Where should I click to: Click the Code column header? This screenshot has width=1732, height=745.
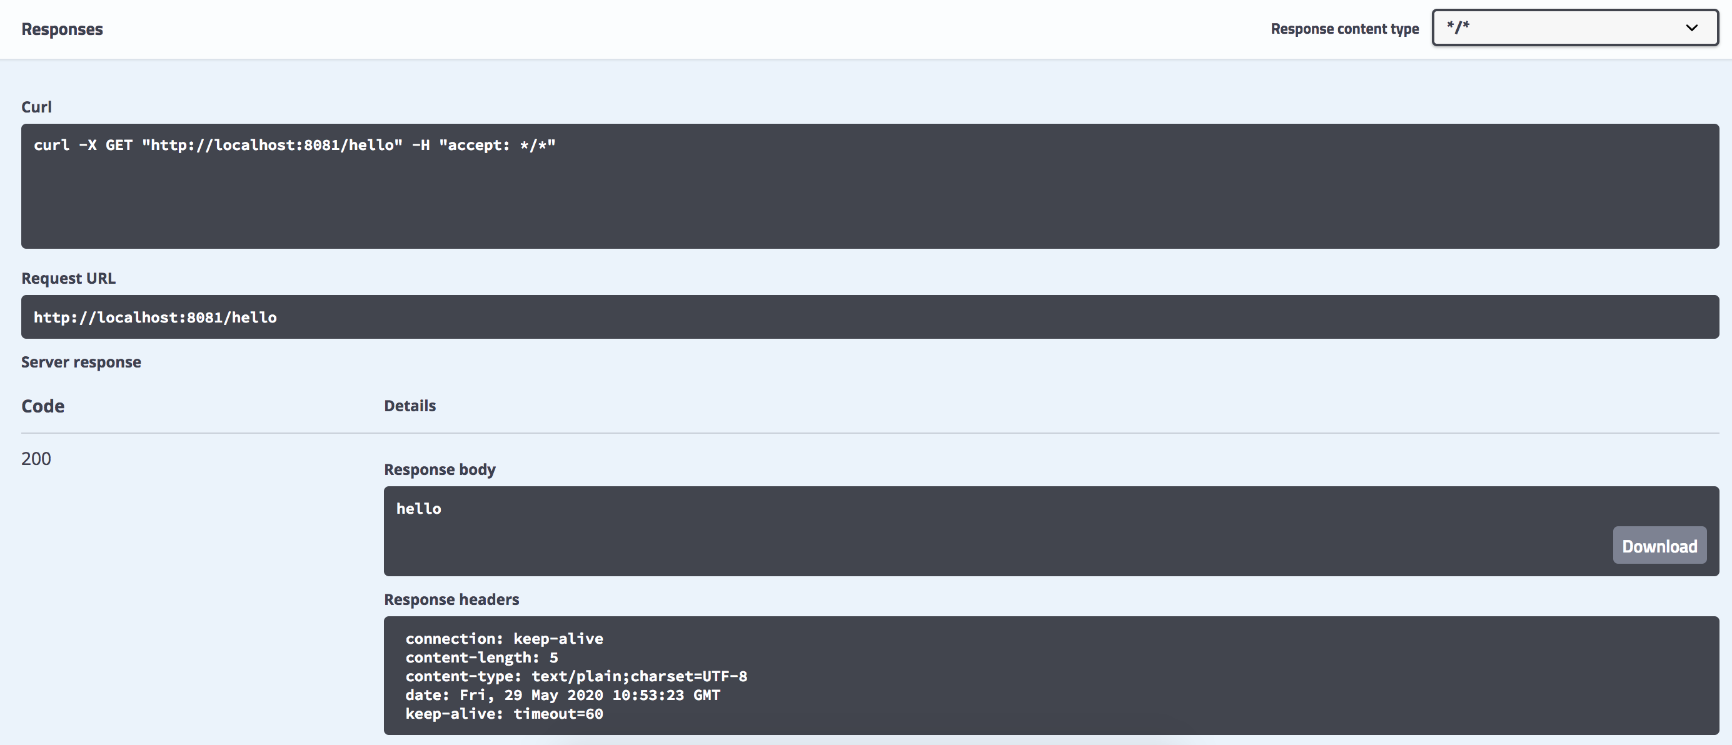coord(43,406)
